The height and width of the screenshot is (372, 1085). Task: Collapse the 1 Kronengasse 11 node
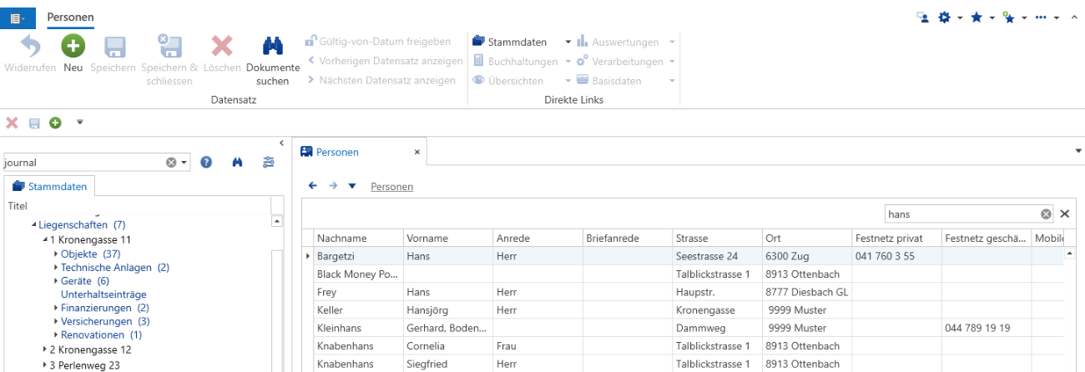pyautogui.click(x=45, y=240)
